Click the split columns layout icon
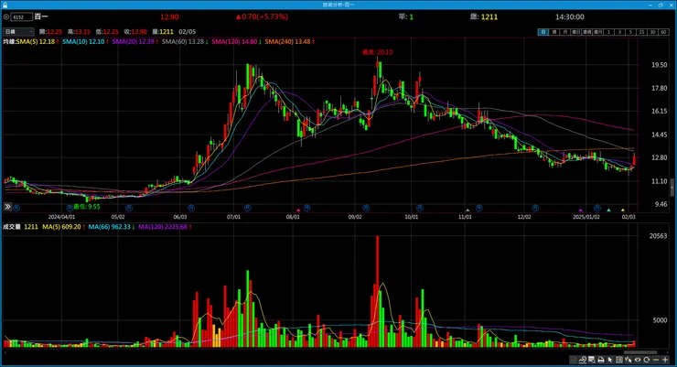Viewport: 677px width, 367px height. [619, 360]
